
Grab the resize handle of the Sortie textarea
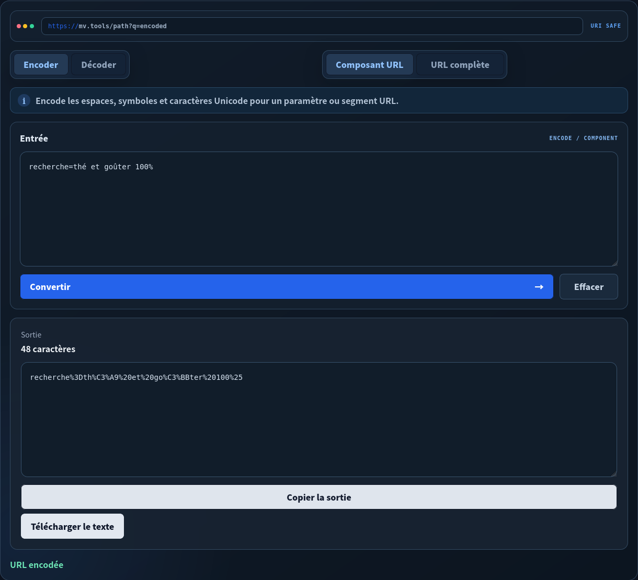tap(613, 473)
